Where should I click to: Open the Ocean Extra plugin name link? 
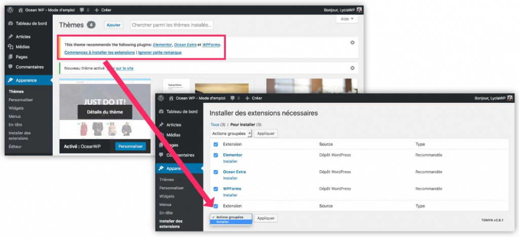(x=234, y=172)
